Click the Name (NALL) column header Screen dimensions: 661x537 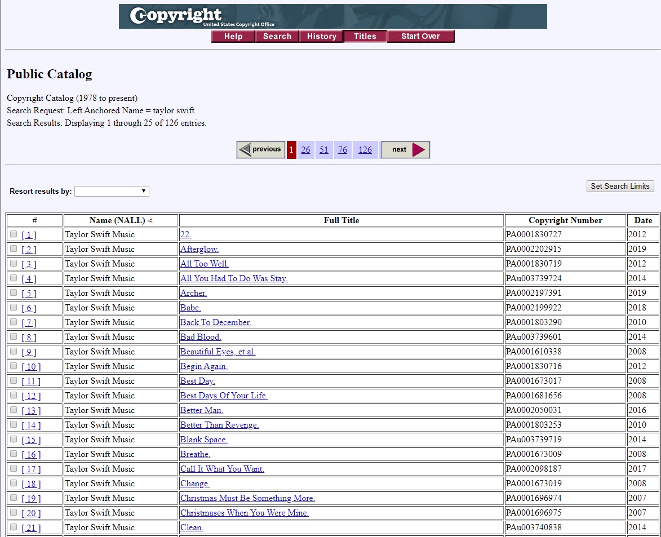[121, 220]
